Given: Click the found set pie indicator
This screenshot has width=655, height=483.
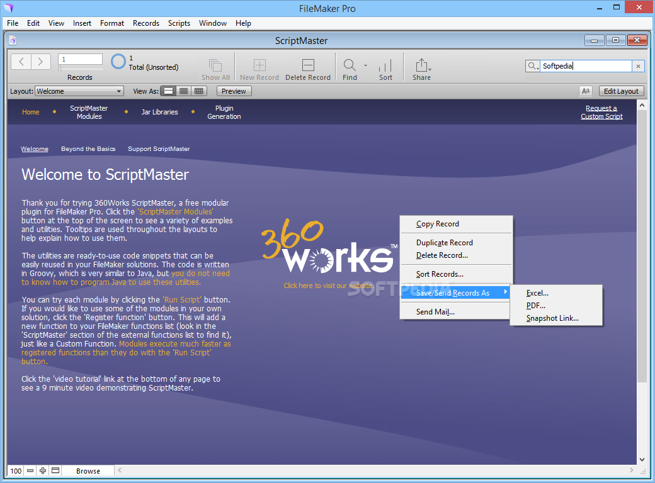Looking at the screenshot, I should [x=118, y=62].
